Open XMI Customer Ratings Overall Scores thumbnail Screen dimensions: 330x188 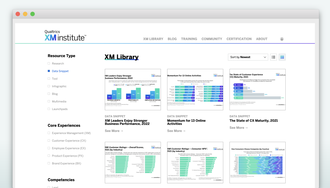(133, 162)
